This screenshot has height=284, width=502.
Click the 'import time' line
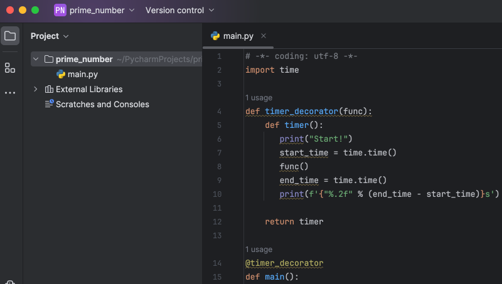[272, 70]
